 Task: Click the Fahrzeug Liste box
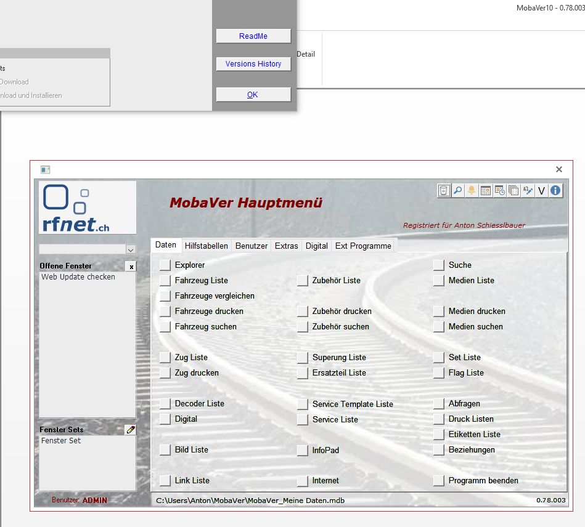coord(165,280)
